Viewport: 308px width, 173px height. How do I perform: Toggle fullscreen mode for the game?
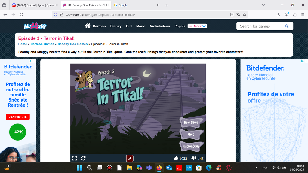coord(75,158)
